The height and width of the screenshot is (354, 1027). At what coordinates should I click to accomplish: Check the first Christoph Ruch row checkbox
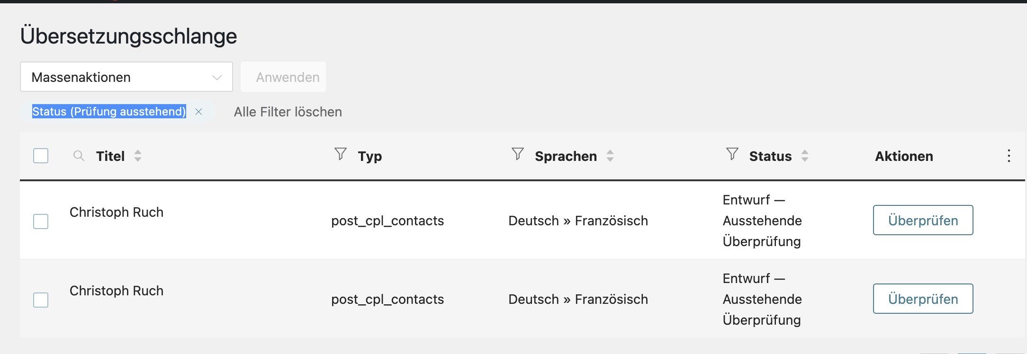(41, 221)
